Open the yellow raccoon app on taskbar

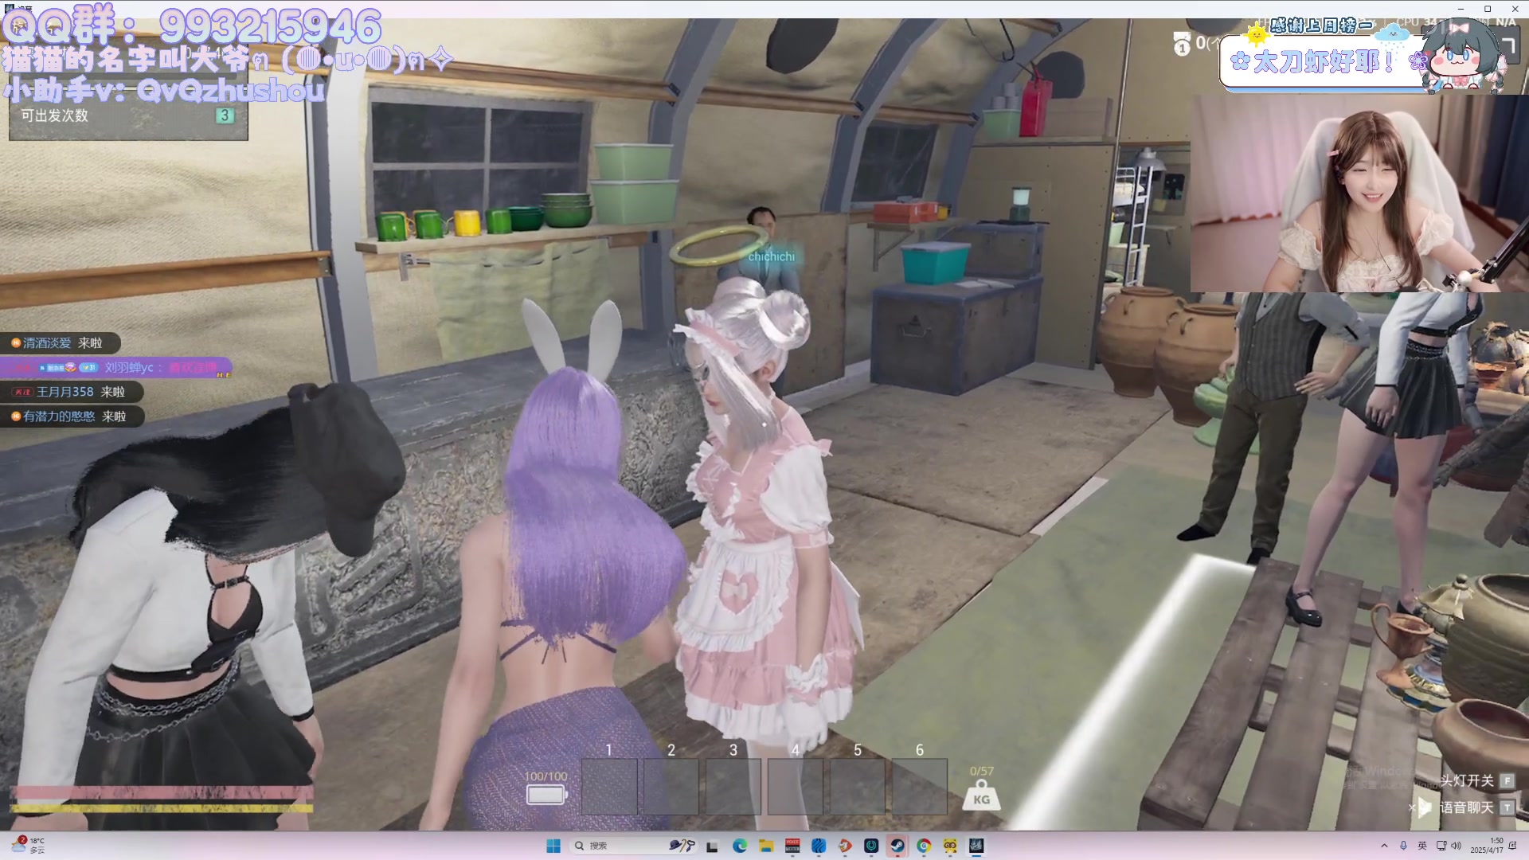click(950, 846)
